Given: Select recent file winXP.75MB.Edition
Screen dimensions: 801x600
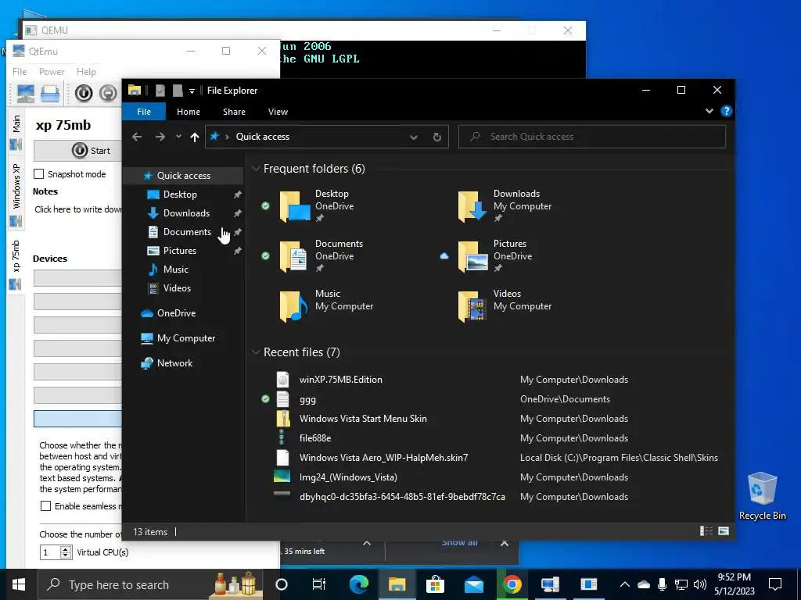Looking at the screenshot, I should pyautogui.click(x=341, y=379).
